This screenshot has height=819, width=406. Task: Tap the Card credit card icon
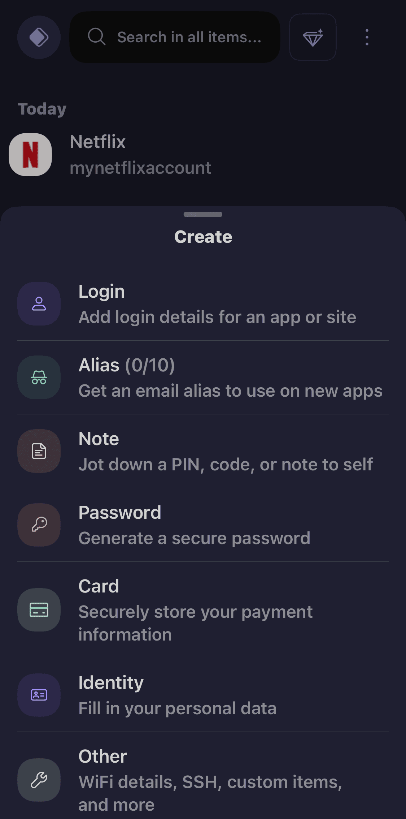39,610
